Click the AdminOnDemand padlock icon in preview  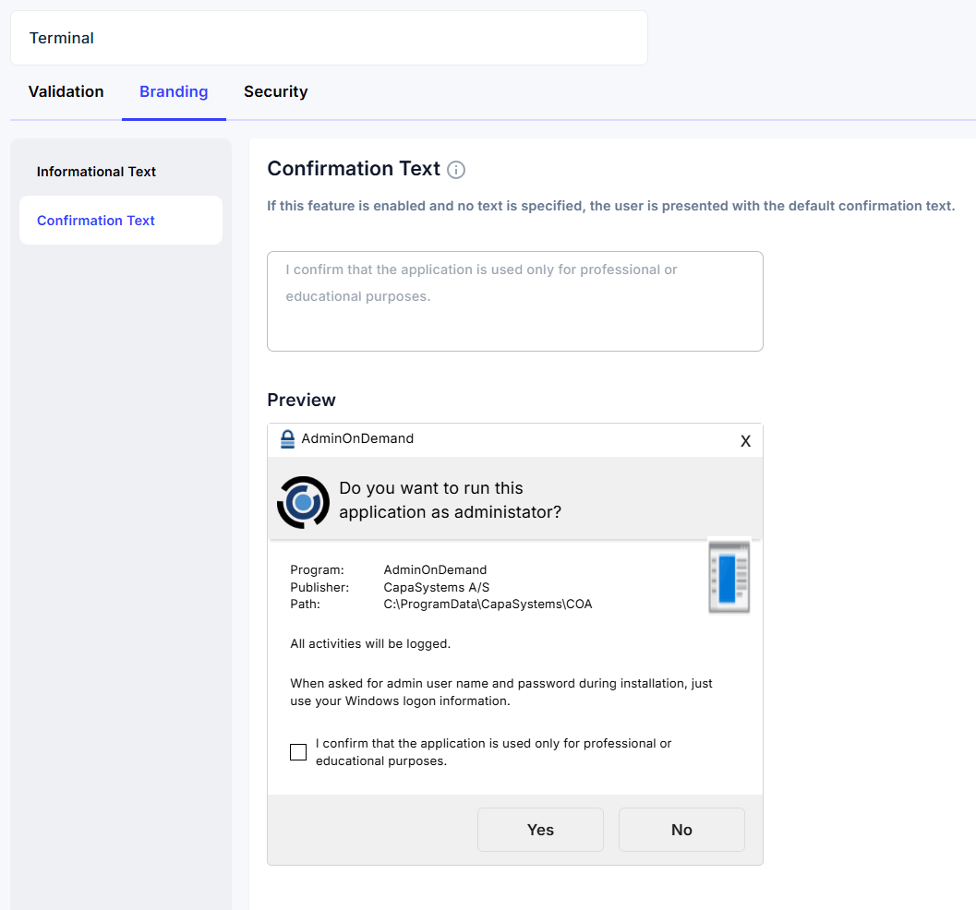pos(287,439)
